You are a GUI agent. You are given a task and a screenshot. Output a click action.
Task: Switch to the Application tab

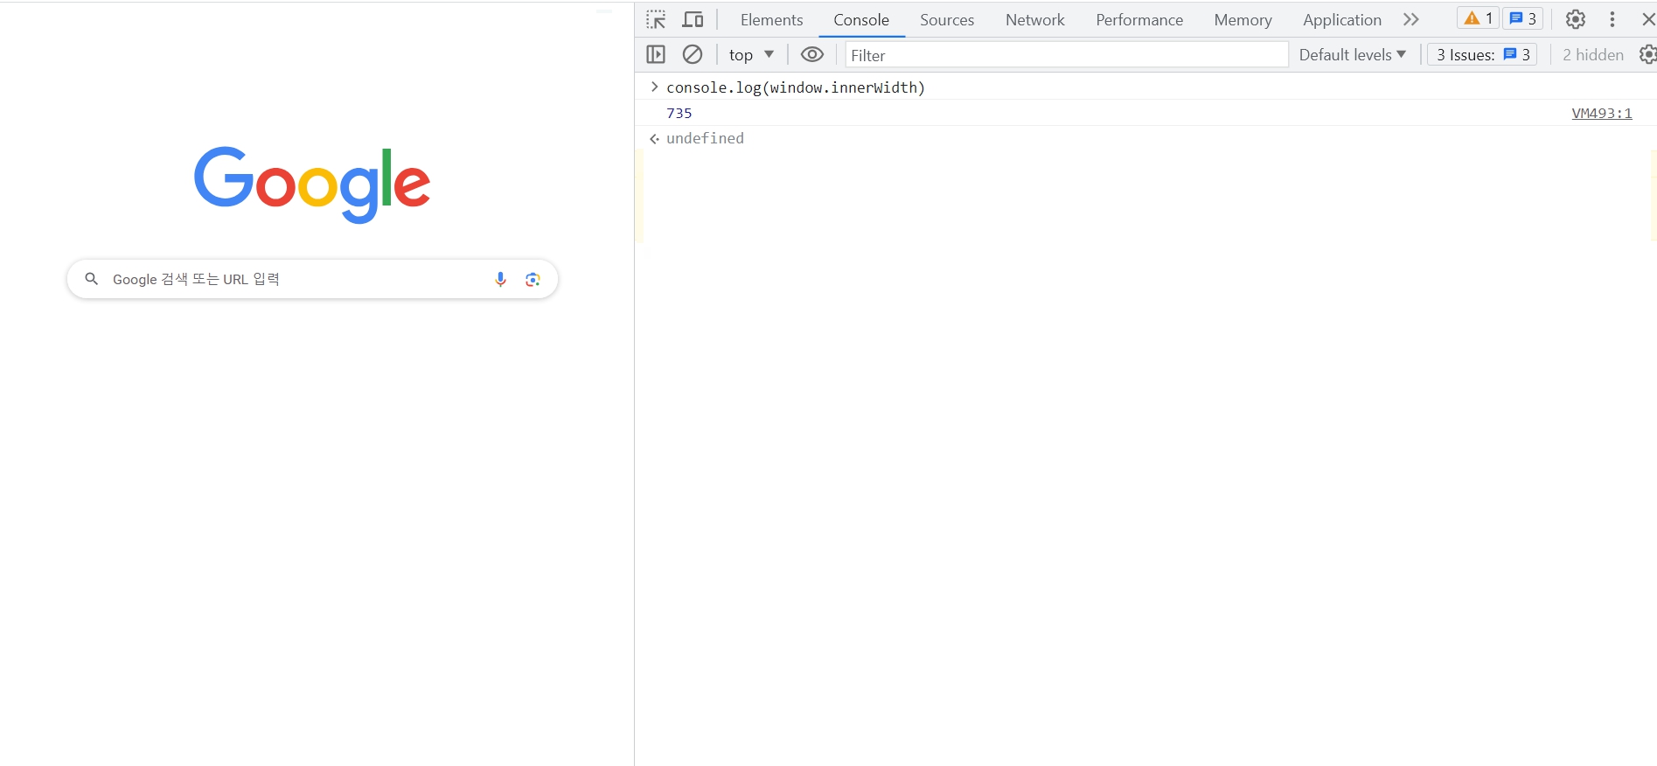[1342, 19]
